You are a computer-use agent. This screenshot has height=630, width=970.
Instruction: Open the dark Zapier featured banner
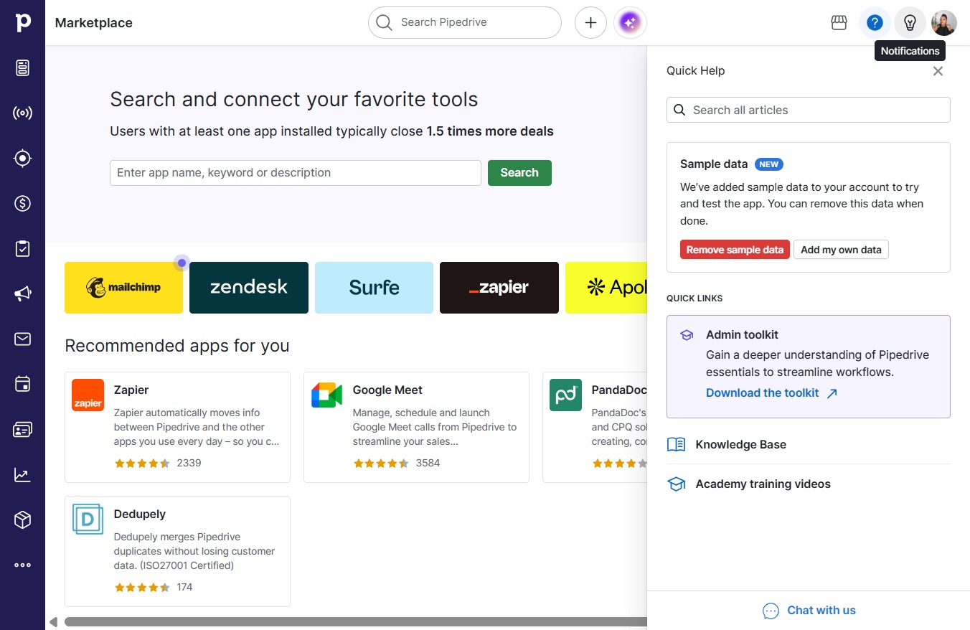pos(499,288)
